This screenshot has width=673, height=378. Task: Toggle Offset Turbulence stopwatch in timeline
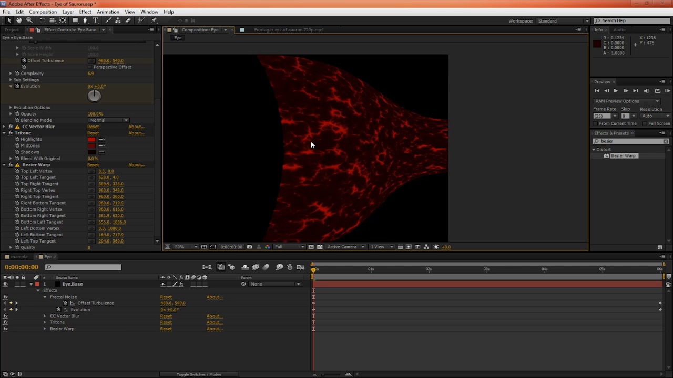pos(65,303)
